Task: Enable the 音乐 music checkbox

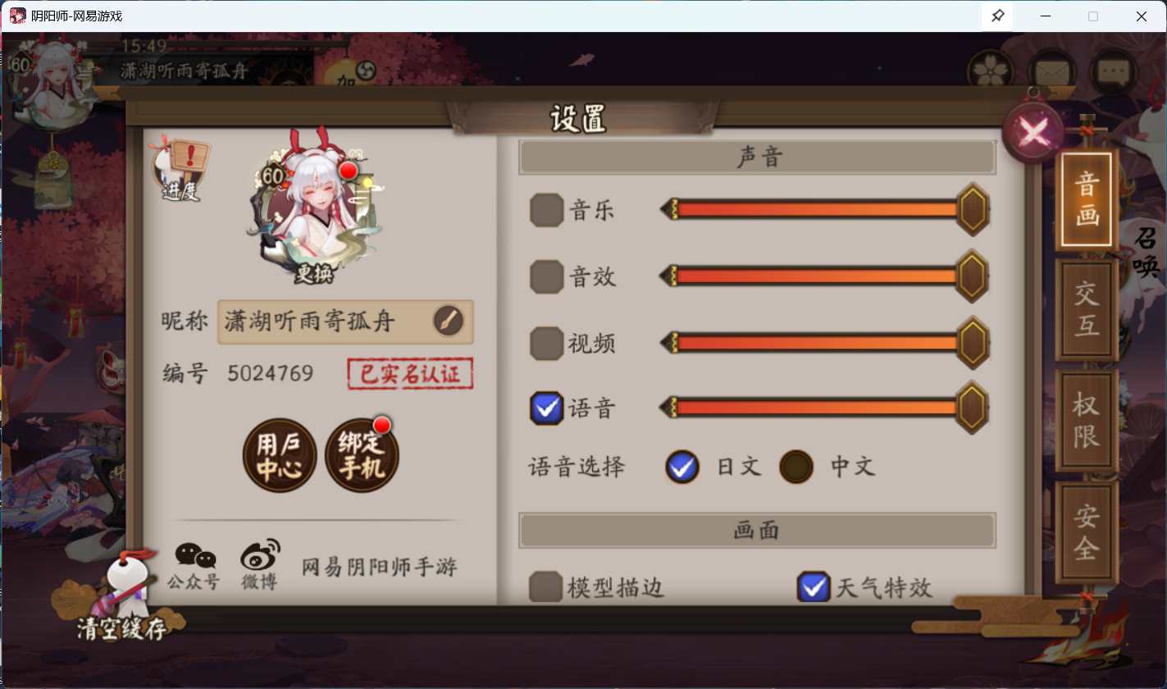Action: click(x=546, y=211)
